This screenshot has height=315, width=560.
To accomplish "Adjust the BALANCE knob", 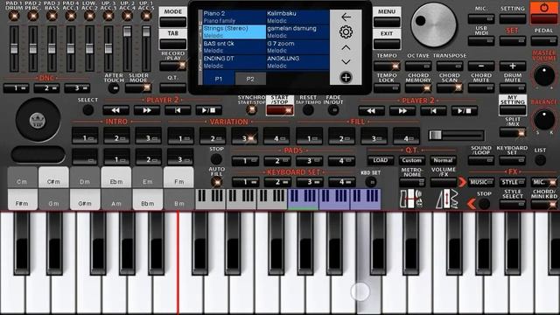I will tap(544, 119).
